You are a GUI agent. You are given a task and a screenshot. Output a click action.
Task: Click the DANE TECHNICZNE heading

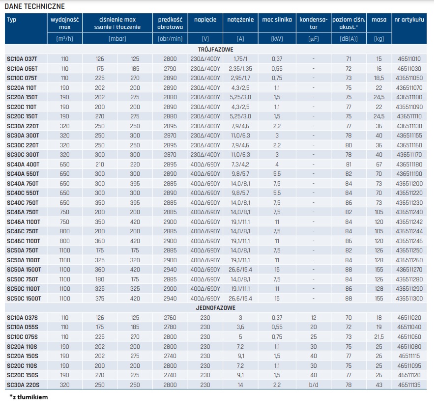click(33, 6)
